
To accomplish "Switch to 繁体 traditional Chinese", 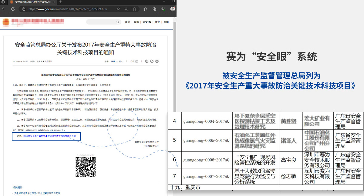I will coord(136,22).
